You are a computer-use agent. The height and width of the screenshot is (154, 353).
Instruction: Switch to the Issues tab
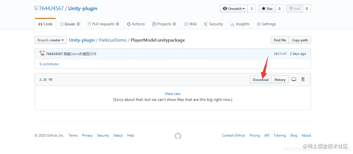coord(70,24)
